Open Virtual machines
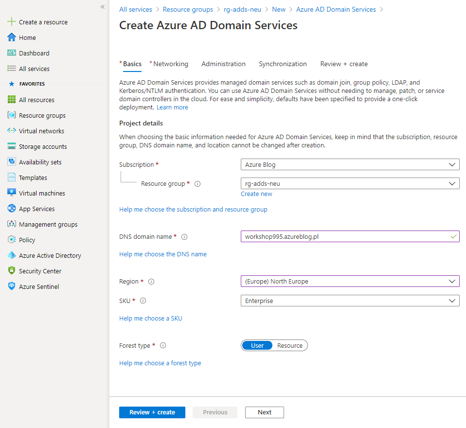 41,193
